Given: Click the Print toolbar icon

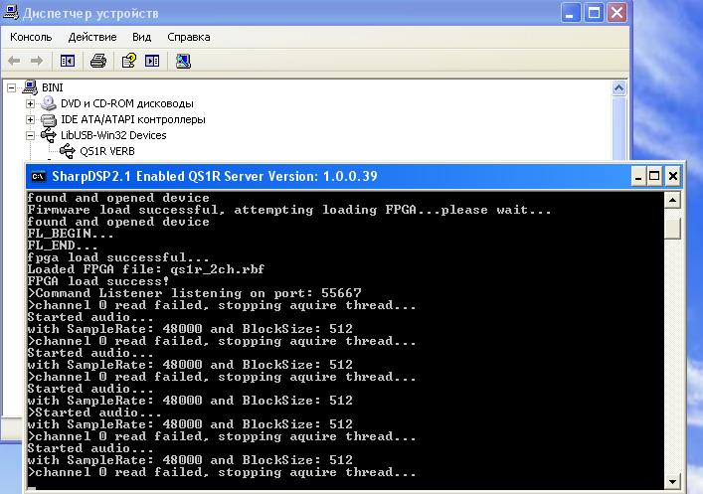Looking at the screenshot, I should 98,61.
